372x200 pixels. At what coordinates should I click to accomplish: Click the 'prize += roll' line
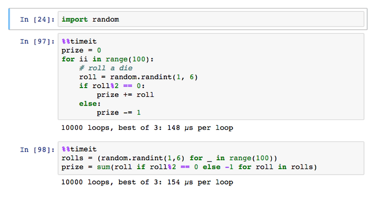pos(125,95)
